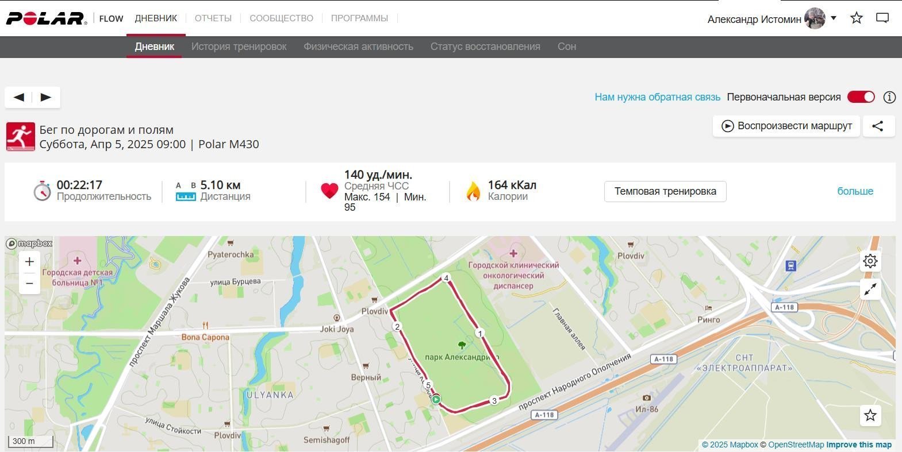902x452 pixels.
Task: Click the calories flame icon
Action: (473, 191)
